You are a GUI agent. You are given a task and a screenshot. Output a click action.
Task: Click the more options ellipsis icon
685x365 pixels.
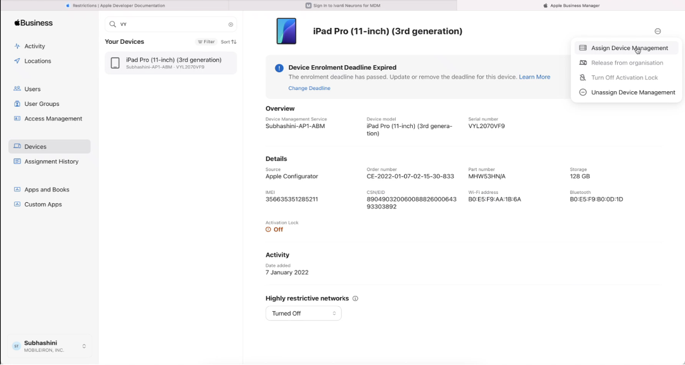pyautogui.click(x=658, y=31)
